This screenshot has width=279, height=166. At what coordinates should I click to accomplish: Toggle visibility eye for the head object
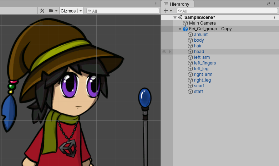pos(164,52)
